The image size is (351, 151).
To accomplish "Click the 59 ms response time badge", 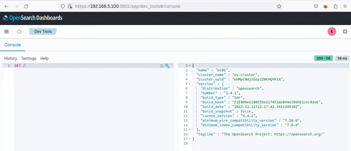I will click(x=342, y=58).
